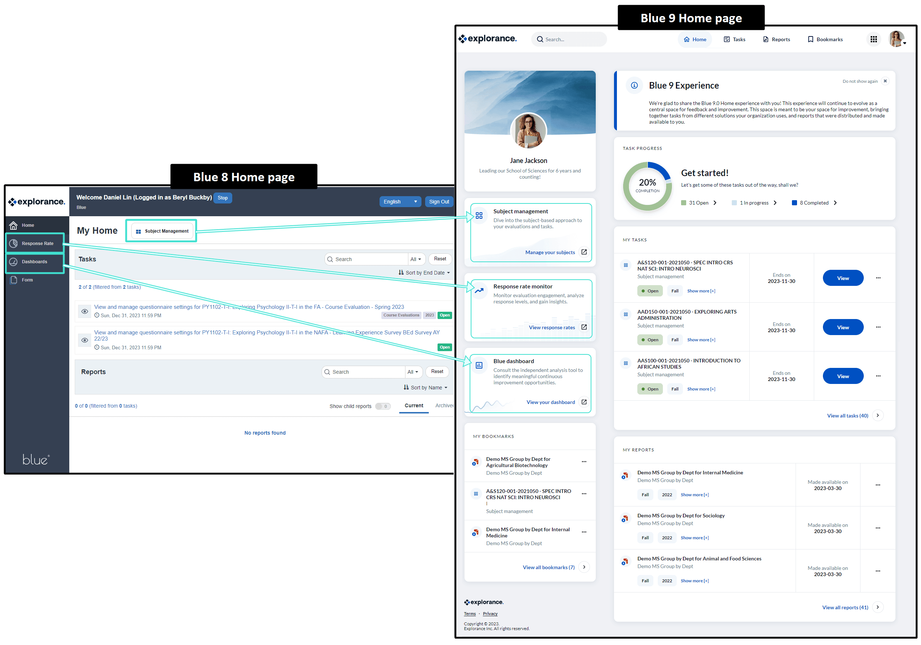This screenshot has width=921, height=645.
Task: Click View button for A&S120 SPEC INTRO task
Action: (x=843, y=278)
